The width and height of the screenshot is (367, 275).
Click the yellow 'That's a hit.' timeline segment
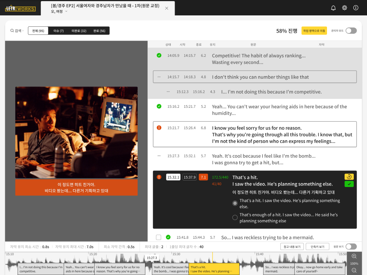pyautogui.click(x=214, y=269)
